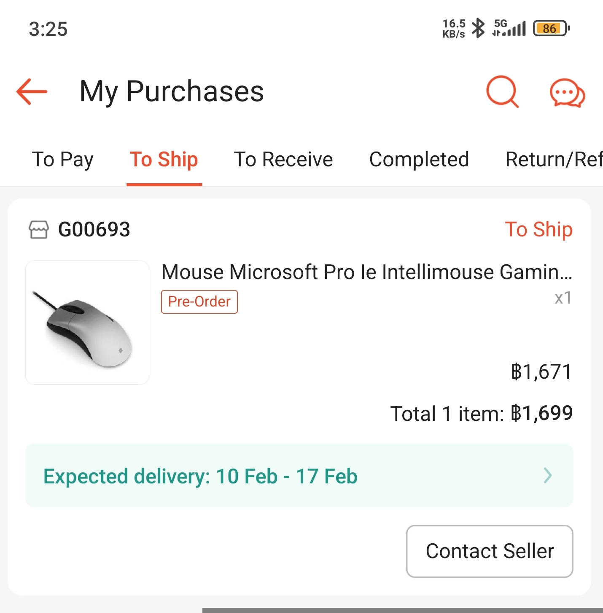Viewport: 603px width, 613px height.
Task: Open the chat messages icon
Action: 567,92
